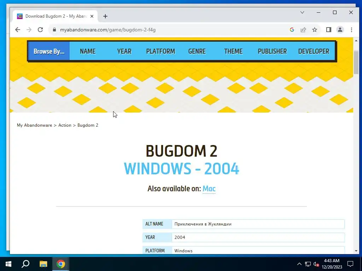Open the notification center
This screenshot has height=271, width=362.
pos(350,264)
